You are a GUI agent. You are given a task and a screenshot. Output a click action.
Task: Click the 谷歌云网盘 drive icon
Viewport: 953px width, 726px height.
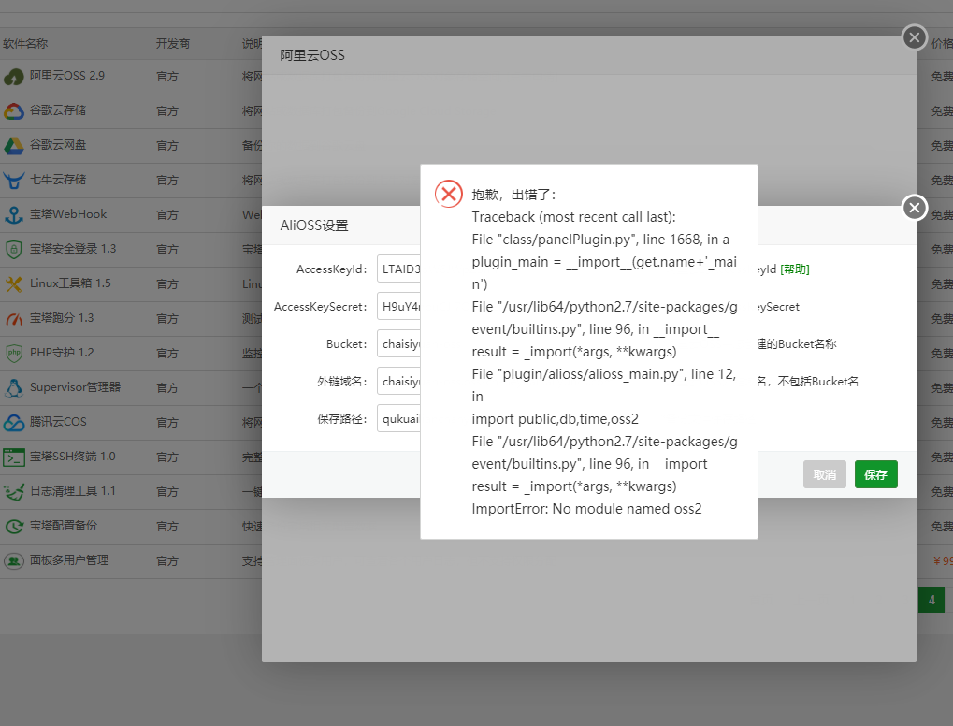click(x=13, y=146)
